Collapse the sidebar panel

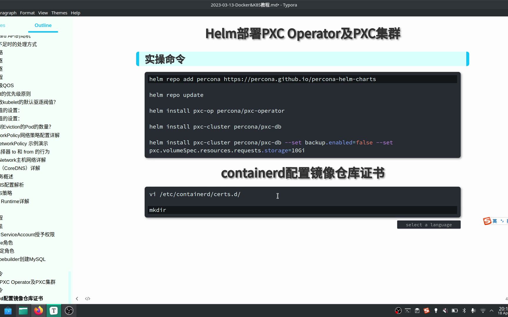pos(77,299)
